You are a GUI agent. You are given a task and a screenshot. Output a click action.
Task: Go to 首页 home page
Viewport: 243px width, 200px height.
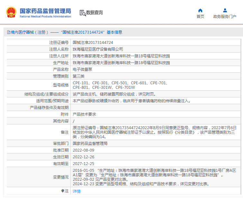pyautogui.click(x=200, y=17)
